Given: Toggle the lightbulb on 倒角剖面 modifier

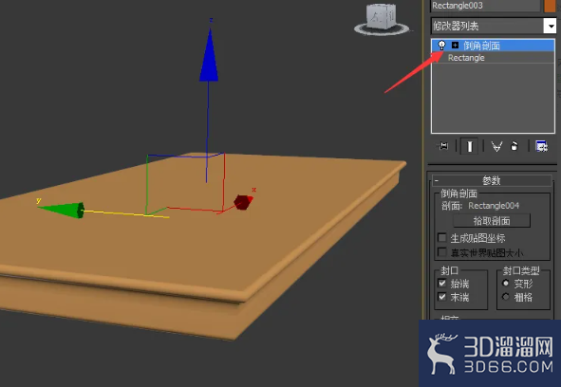Looking at the screenshot, I should point(441,46).
